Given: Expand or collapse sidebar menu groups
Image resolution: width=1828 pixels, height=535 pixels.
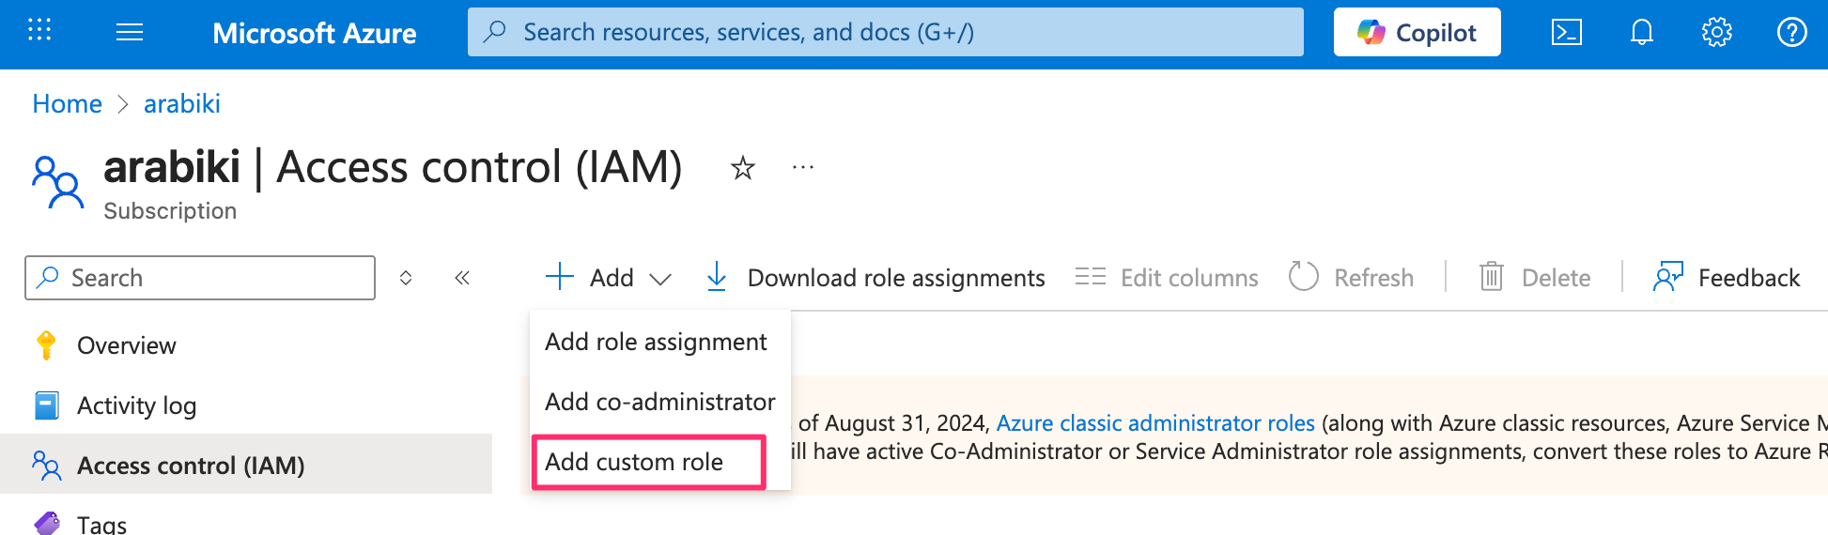Looking at the screenshot, I should [x=406, y=278].
